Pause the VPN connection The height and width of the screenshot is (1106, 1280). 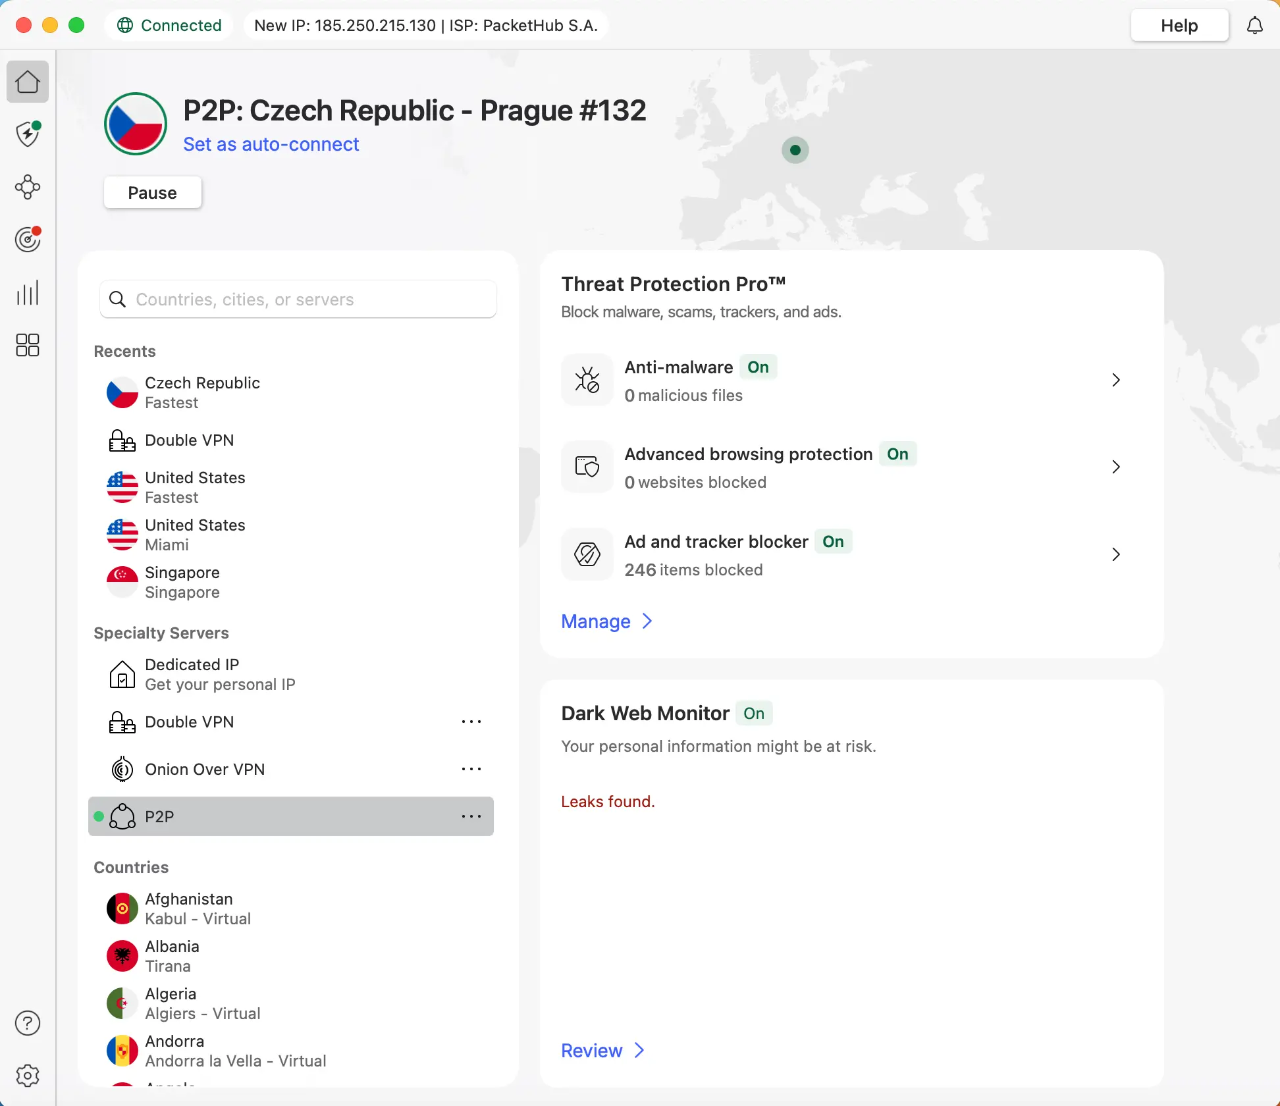point(152,192)
